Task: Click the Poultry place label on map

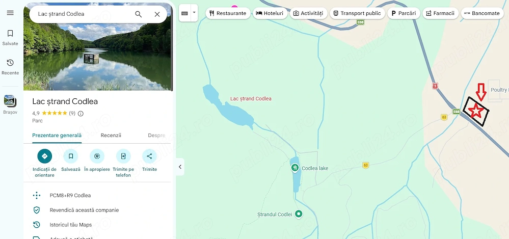Action: point(499,90)
